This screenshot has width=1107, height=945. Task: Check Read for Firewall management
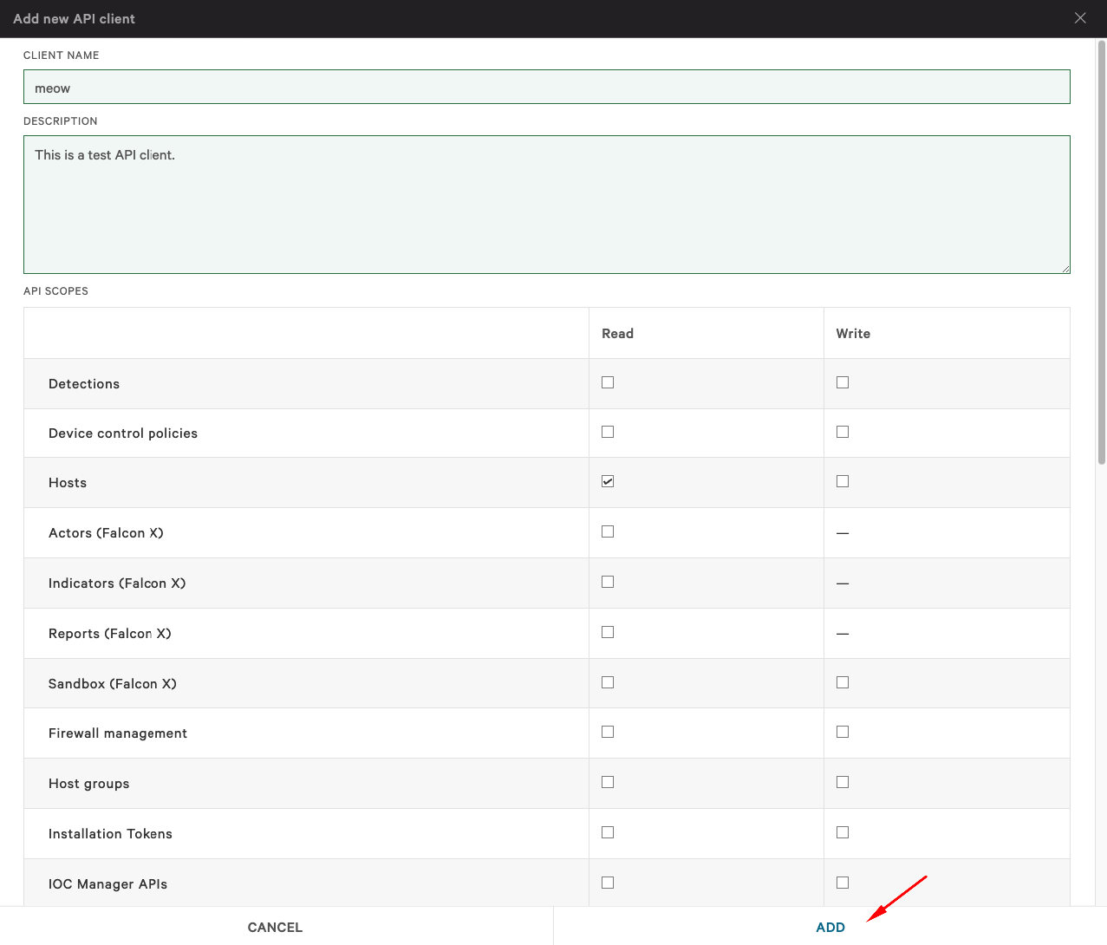click(608, 732)
